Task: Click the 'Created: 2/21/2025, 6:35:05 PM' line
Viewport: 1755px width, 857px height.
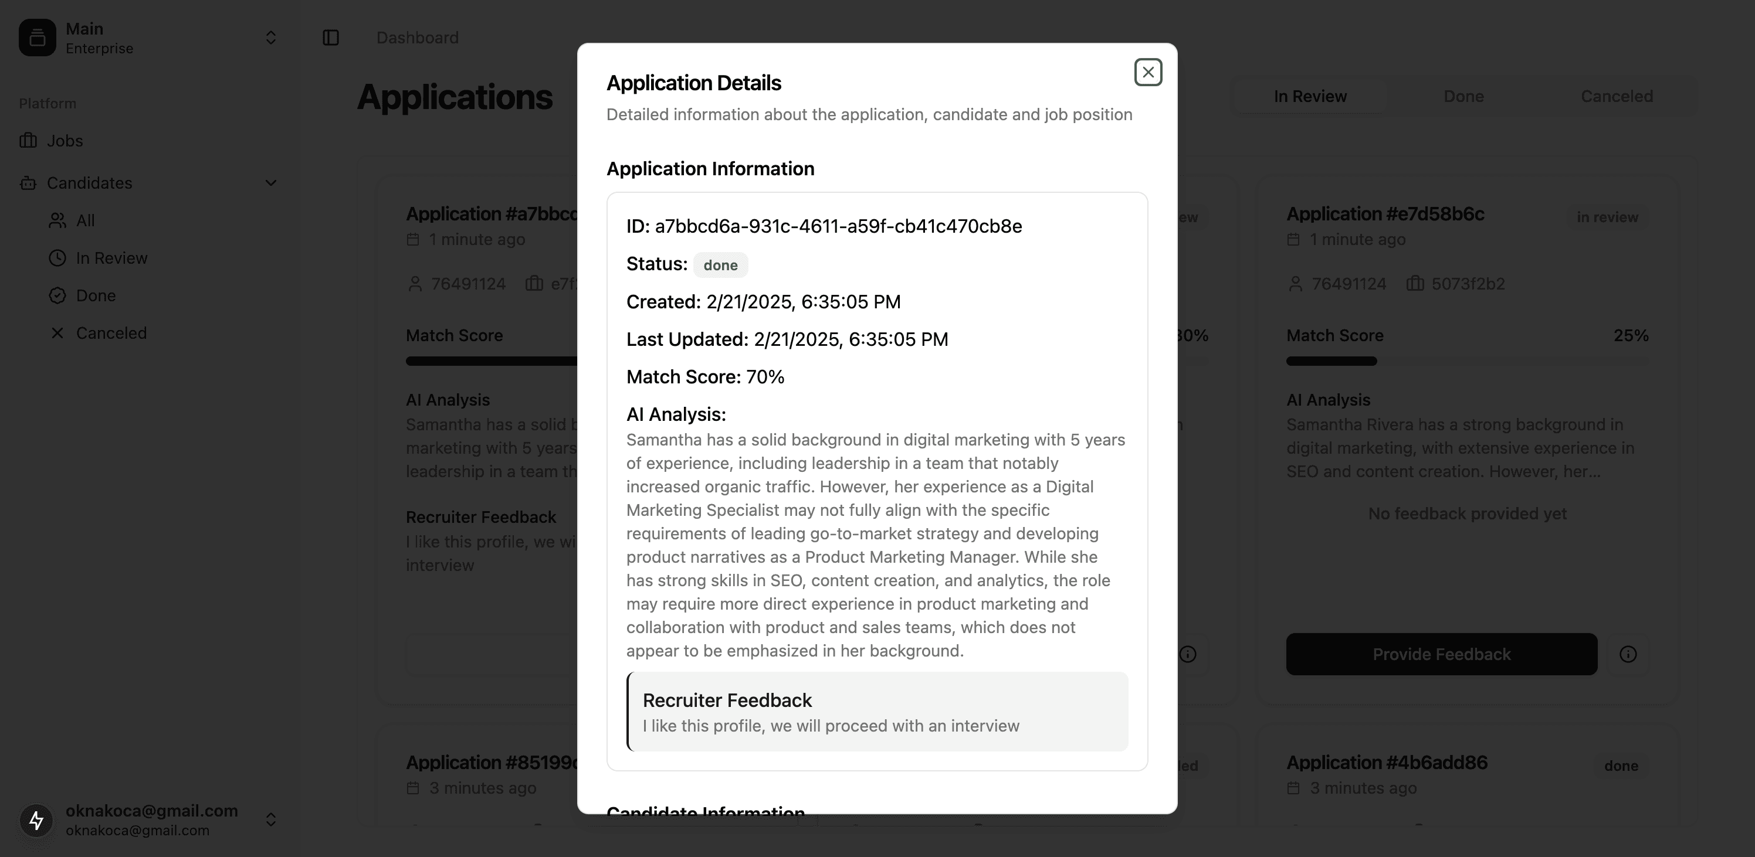Action: 764,301
